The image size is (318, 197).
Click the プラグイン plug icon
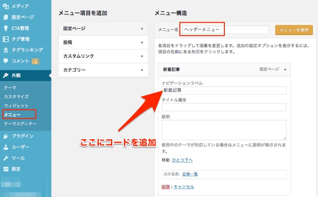5,136
